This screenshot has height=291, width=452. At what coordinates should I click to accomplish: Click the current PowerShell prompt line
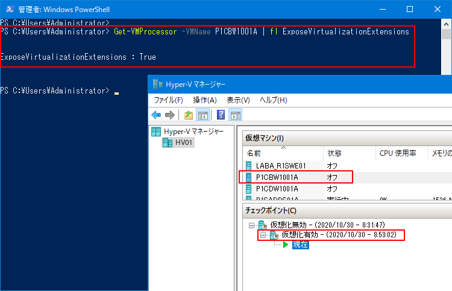pos(60,91)
